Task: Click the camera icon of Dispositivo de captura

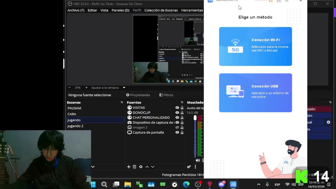Action: click(129, 123)
